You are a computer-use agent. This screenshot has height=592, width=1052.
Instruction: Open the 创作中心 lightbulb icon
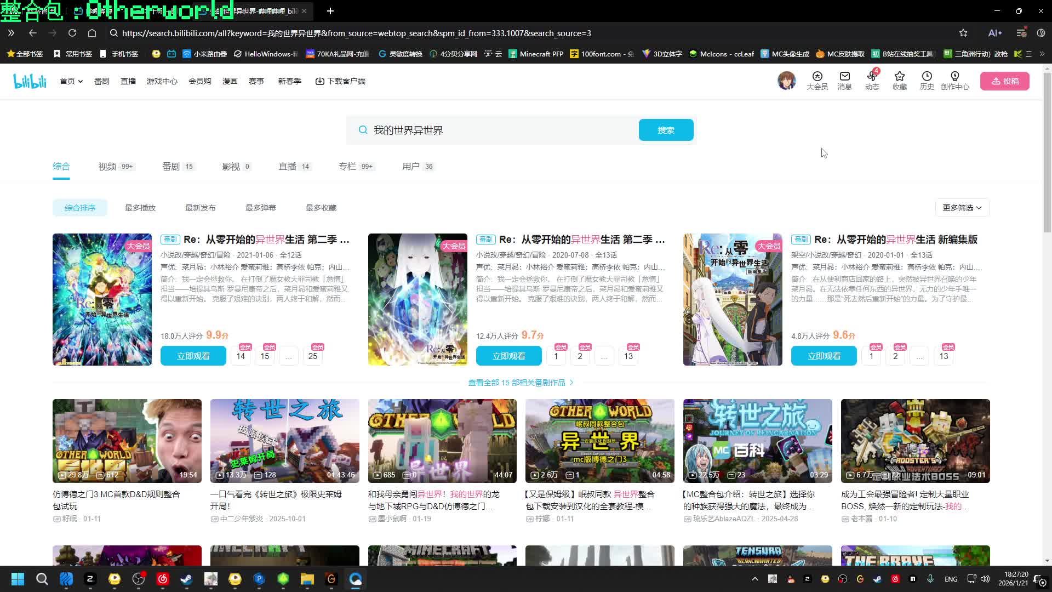click(954, 77)
